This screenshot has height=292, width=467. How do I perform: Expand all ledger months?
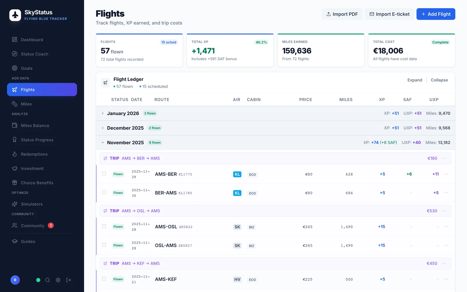pos(415,80)
